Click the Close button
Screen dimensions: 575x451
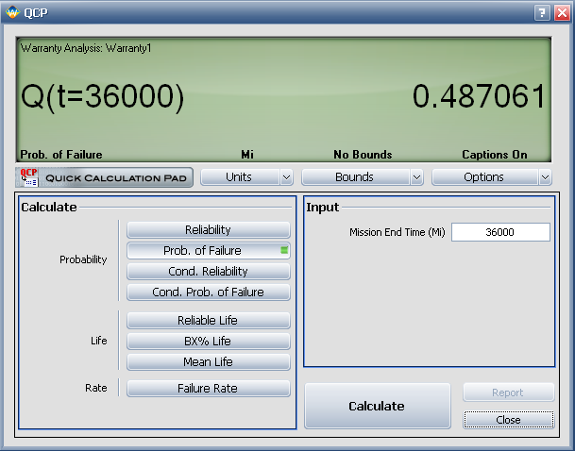(x=508, y=419)
